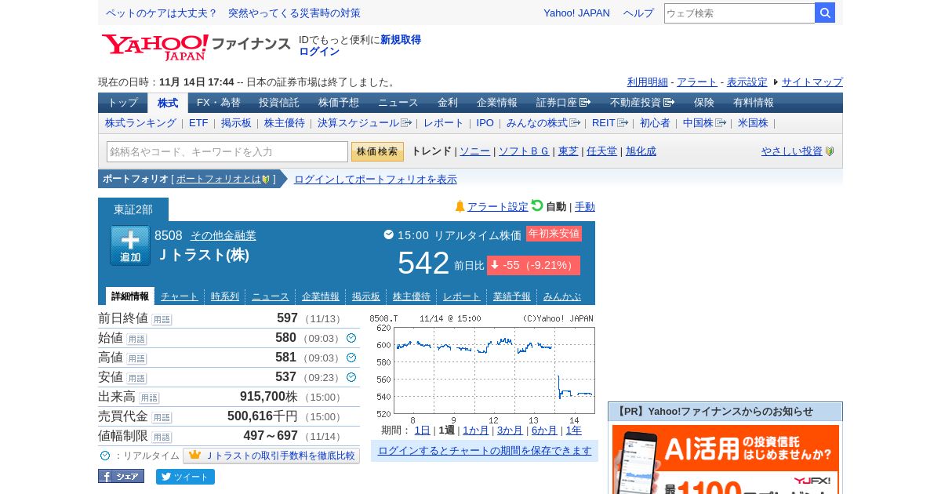Set chart period to 6か月
This screenshot has width=941, height=494.
[x=545, y=430]
